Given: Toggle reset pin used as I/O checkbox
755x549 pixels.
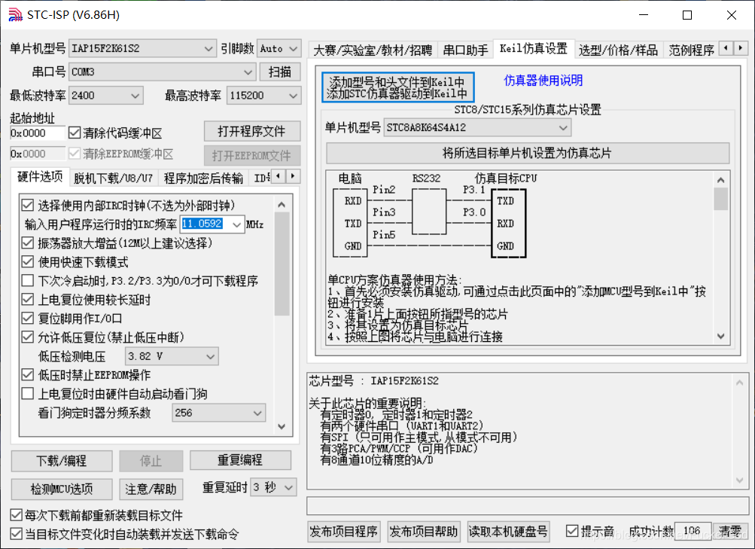Looking at the screenshot, I should click(x=27, y=318).
